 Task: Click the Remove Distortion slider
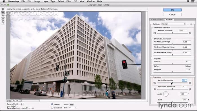(172, 33)
